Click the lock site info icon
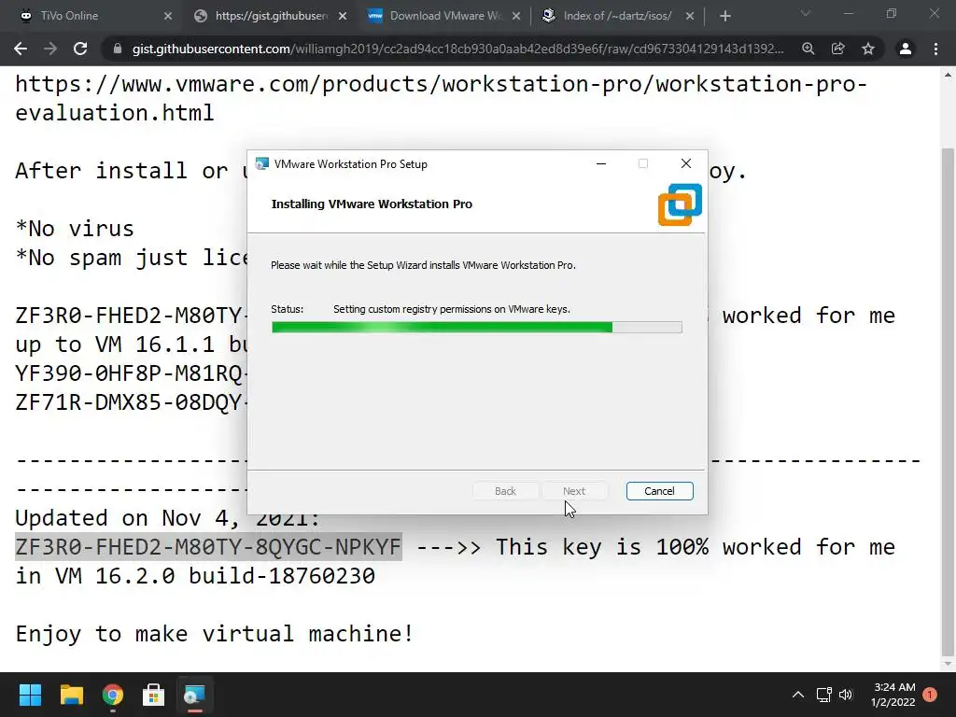 coord(118,49)
